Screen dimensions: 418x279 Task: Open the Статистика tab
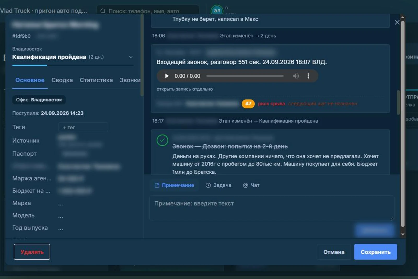tap(96, 80)
